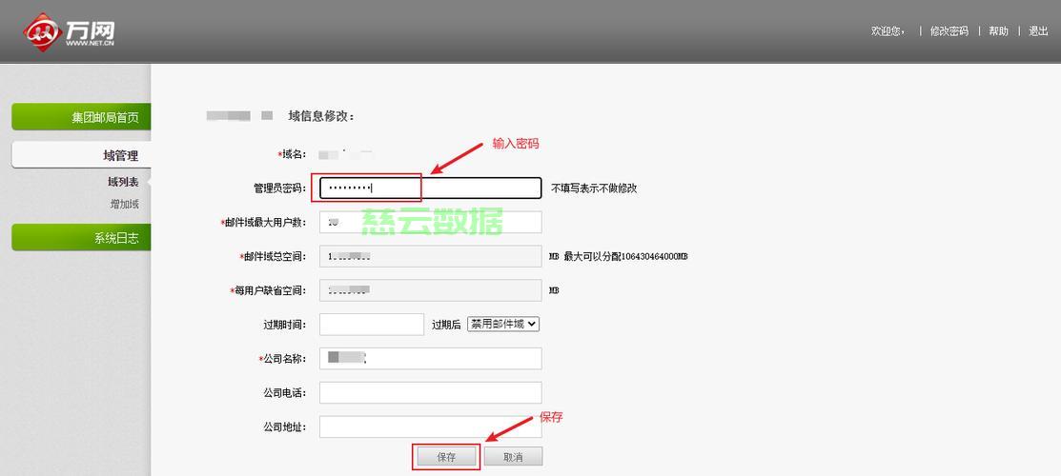Click the 公司名称 input field
Screen dimensions: 1061x476
(x=430, y=358)
